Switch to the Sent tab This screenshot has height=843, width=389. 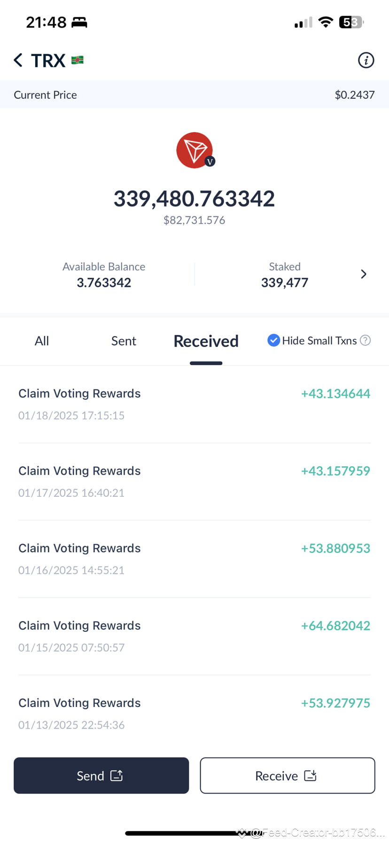(x=124, y=341)
